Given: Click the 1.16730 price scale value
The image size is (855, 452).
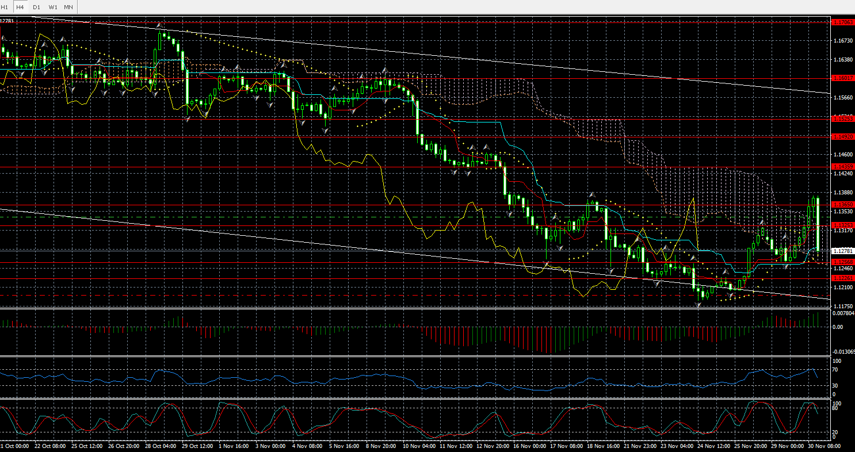Looking at the screenshot, I should tap(843, 41).
